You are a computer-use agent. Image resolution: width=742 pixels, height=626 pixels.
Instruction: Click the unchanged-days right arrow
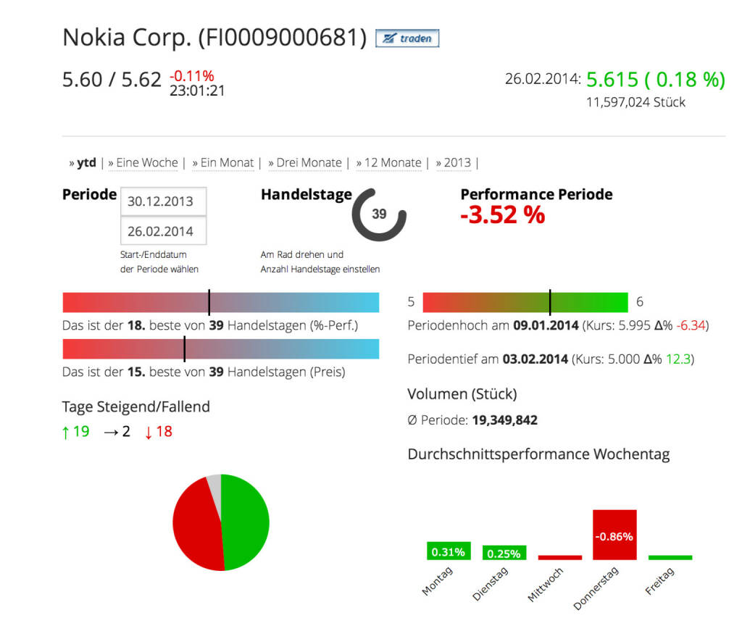click(111, 433)
